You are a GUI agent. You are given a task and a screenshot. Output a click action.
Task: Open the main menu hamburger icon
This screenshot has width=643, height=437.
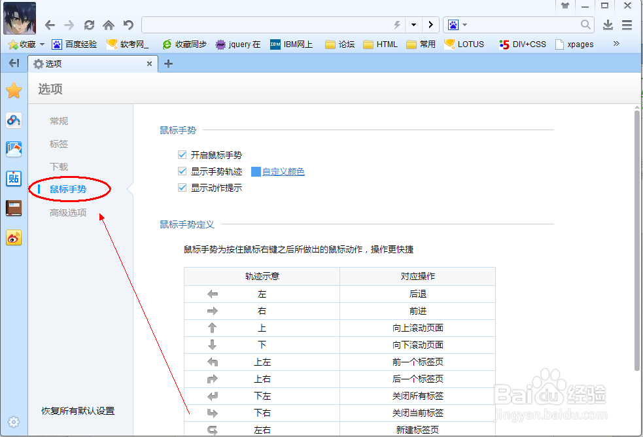627,25
